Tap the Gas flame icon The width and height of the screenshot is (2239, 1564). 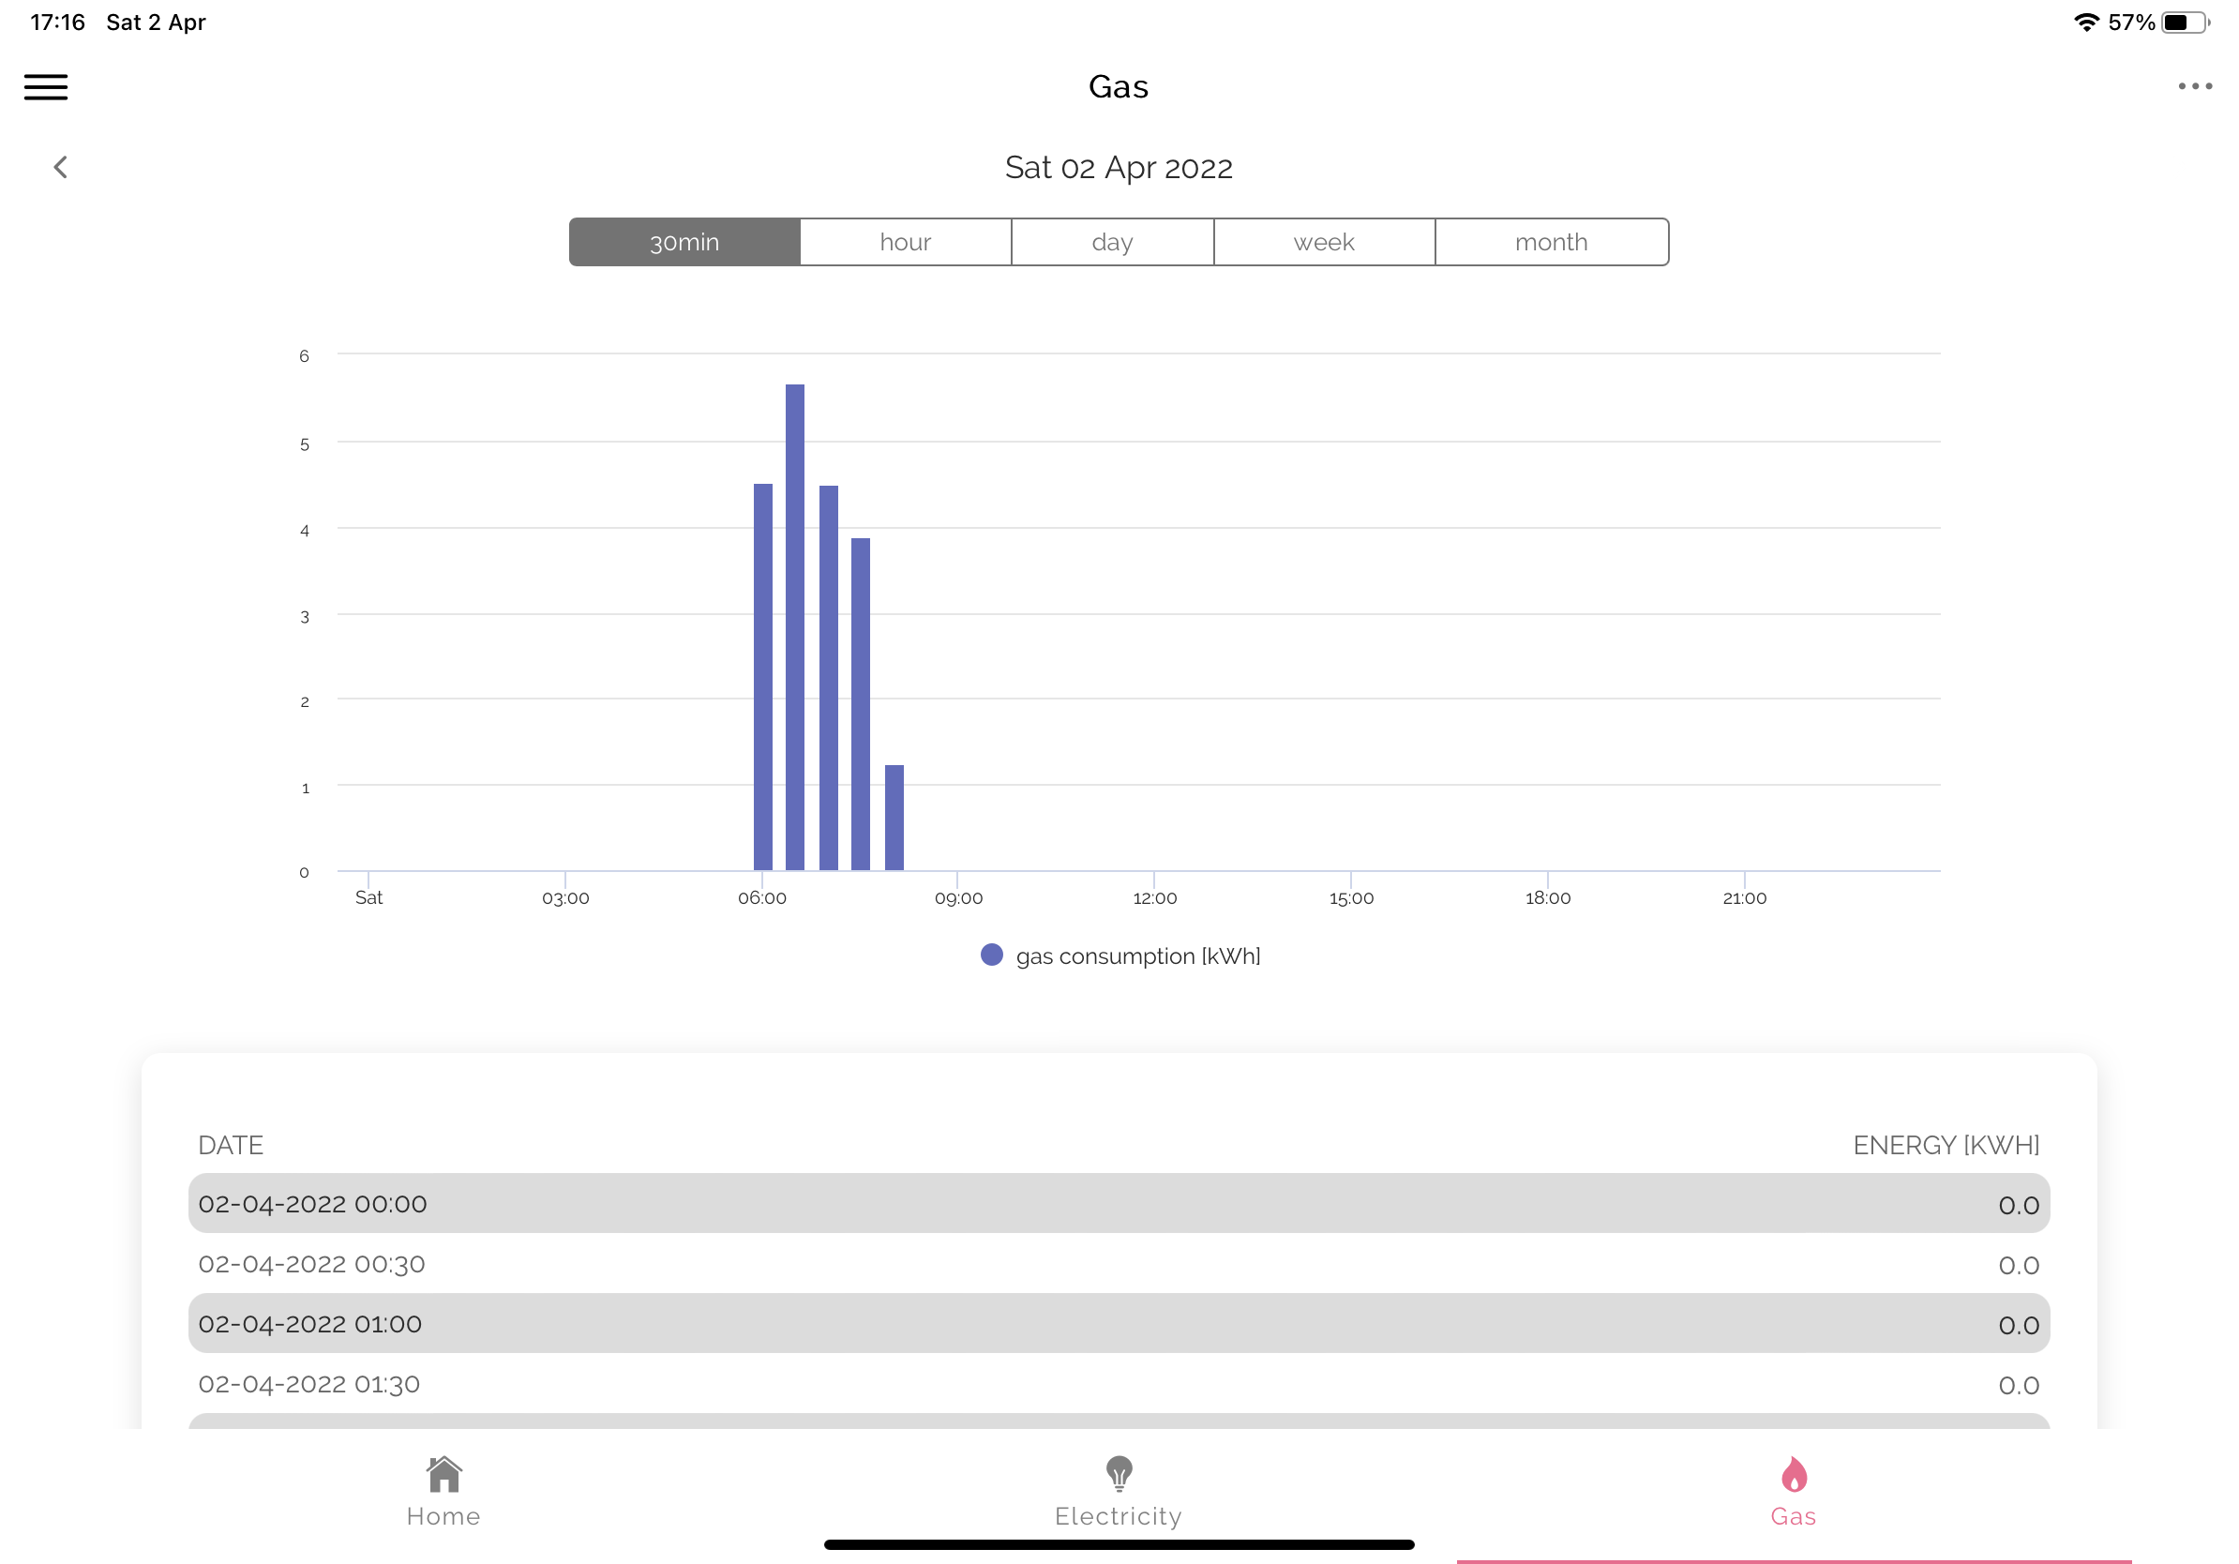coord(1794,1473)
